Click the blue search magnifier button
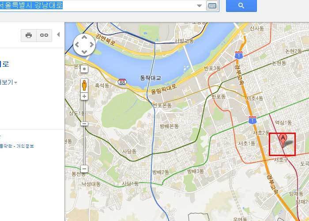The width and height of the screenshot is (309, 221). click(x=241, y=5)
